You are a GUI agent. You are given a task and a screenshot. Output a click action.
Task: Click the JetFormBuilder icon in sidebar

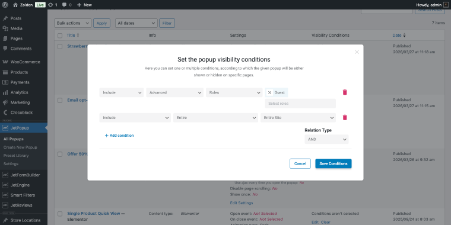point(5,175)
